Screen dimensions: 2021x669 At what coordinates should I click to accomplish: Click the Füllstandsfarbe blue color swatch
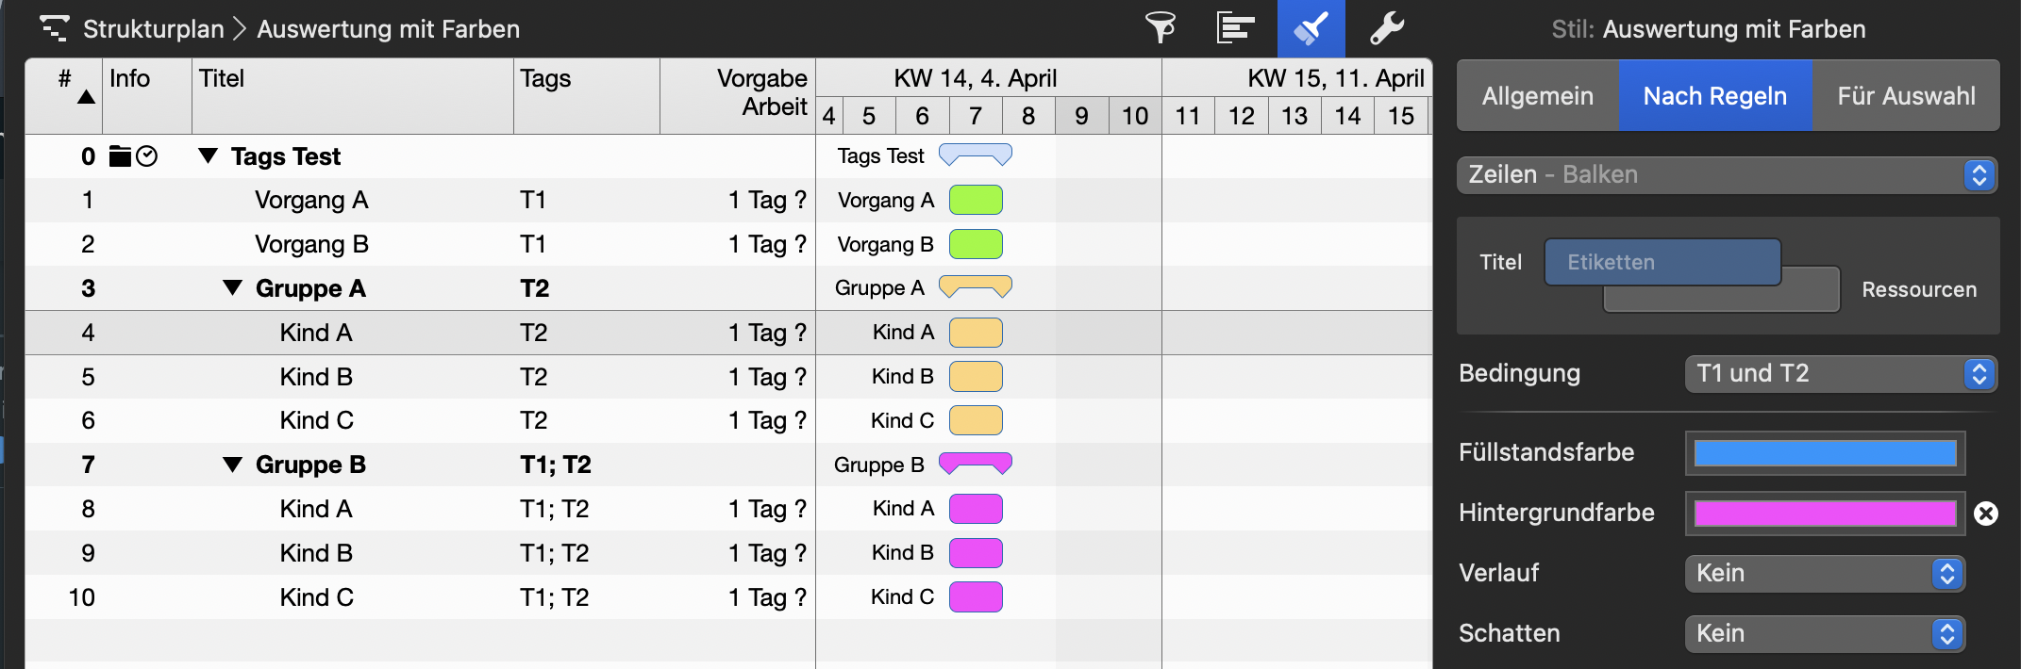point(1825,453)
